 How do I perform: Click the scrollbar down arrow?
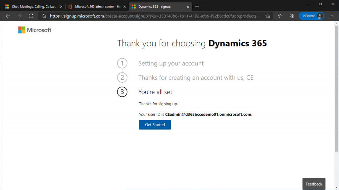click(x=336, y=188)
